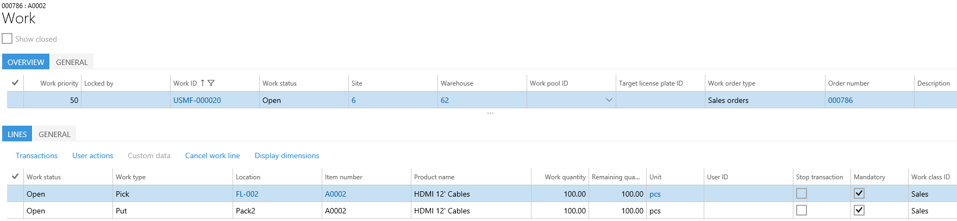The image size is (957, 221).
Task: Click Cancel work line
Action: pyautogui.click(x=212, y=155)
